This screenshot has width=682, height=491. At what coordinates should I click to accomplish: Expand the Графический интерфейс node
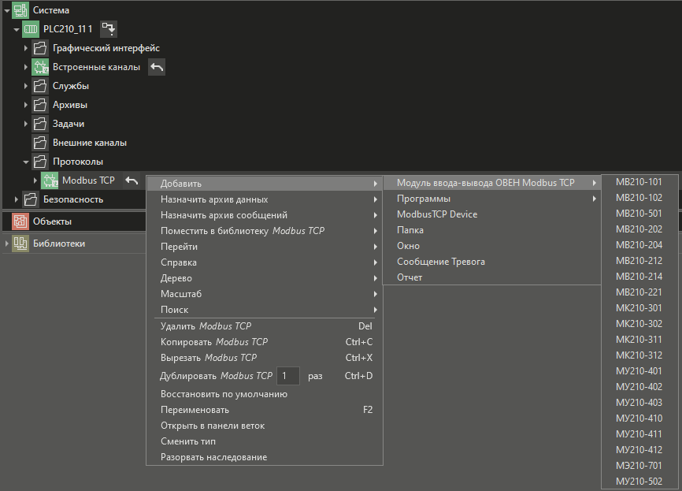pyautogui.click(x=26, y=48)
